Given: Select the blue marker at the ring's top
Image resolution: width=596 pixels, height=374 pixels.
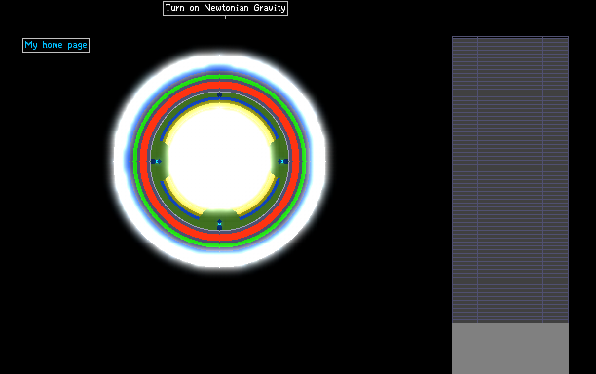Looking at the screenshot, I should [219, 94].
